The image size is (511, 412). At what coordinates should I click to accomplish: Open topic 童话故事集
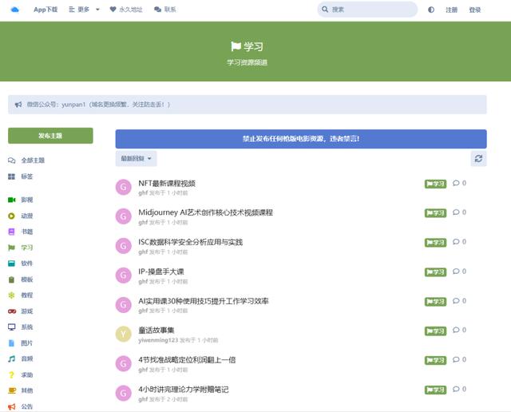pos(156,331)
